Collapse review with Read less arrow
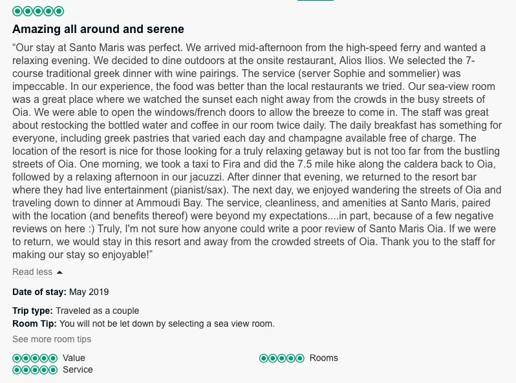The width and height of the screenshot is (516, 383). point(59,272)
